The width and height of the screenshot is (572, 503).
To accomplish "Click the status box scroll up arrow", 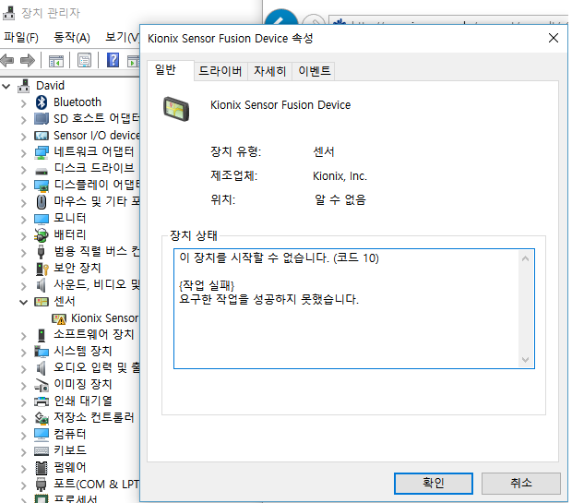I will click(525, 258).
